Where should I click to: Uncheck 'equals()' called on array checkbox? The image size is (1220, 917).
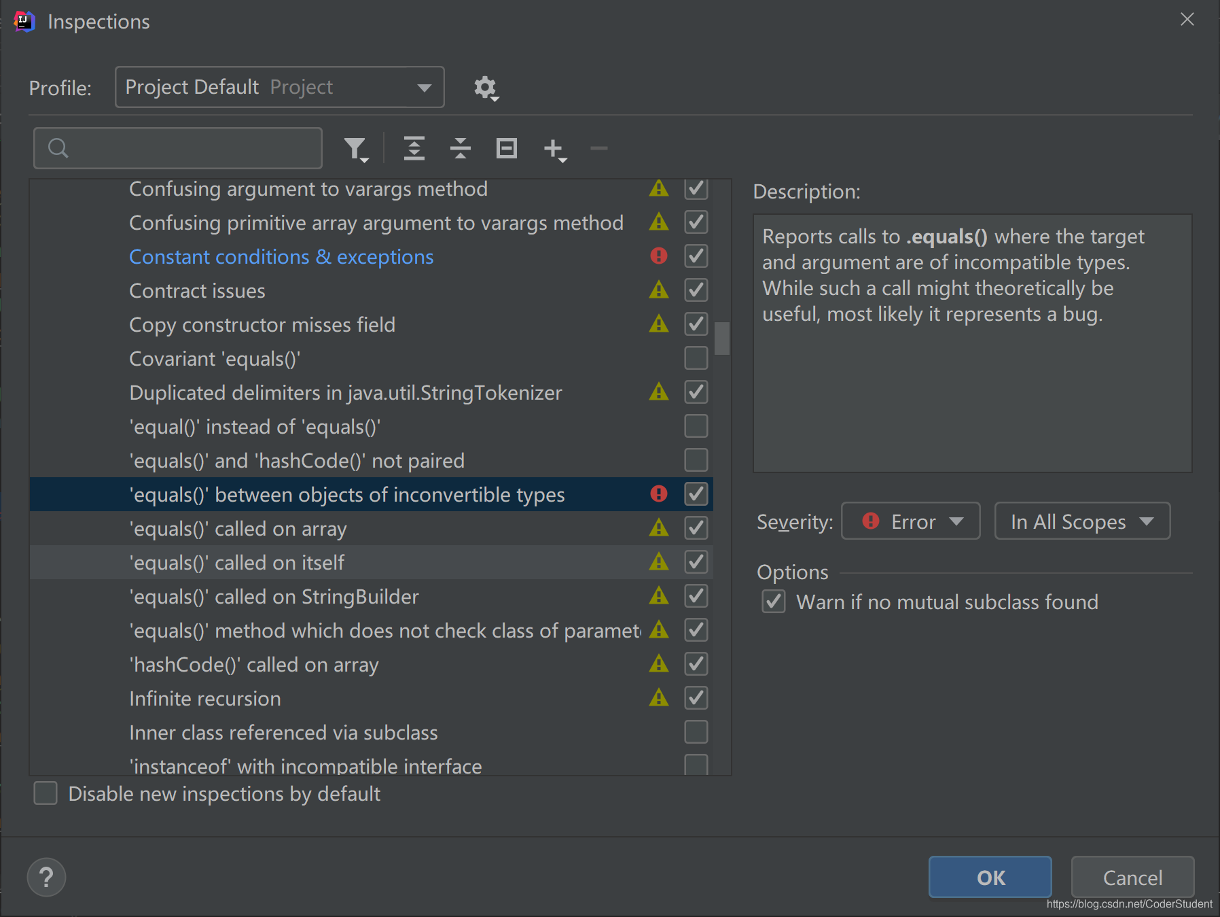click(696, 528)
